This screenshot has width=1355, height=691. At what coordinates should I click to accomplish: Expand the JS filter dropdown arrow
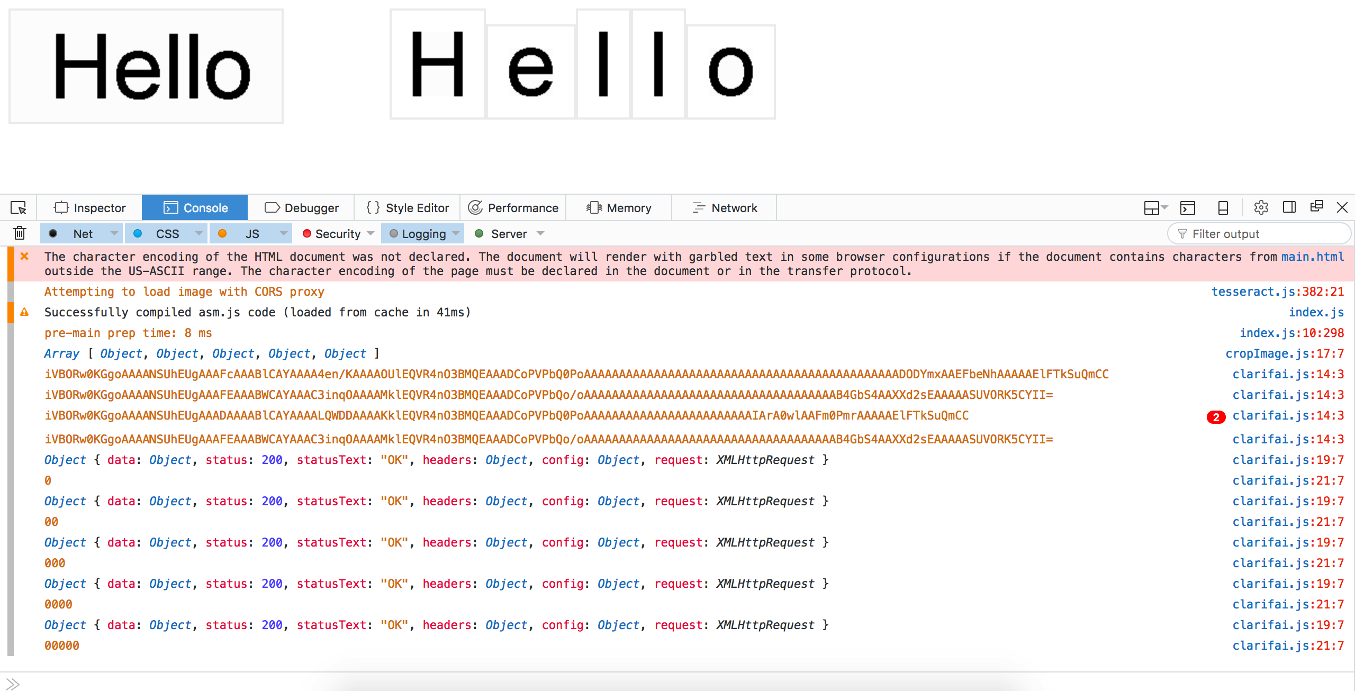(x=284, y=233)
